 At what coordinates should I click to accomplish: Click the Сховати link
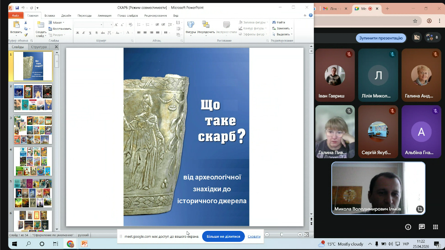point(254,237)
